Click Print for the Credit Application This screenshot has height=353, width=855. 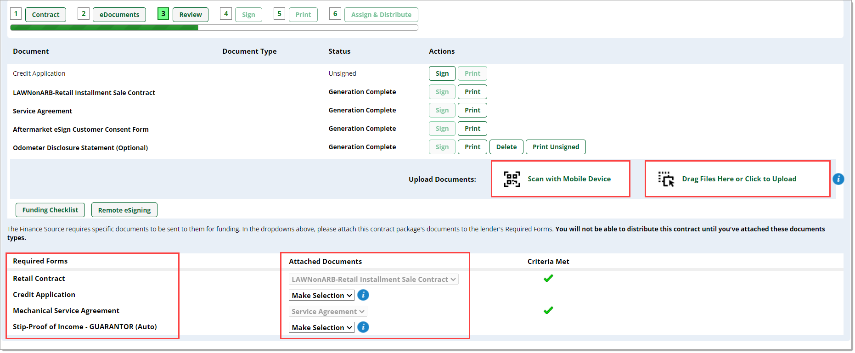472,73
